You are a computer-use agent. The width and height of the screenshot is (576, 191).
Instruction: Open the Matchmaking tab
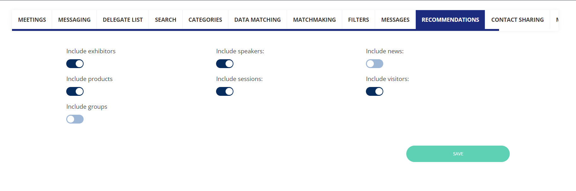[x=314, y=20]
